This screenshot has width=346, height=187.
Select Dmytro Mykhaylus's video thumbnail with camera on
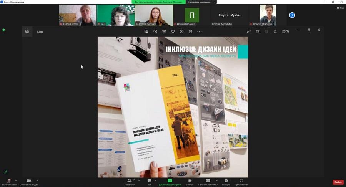tap(268, 15)
